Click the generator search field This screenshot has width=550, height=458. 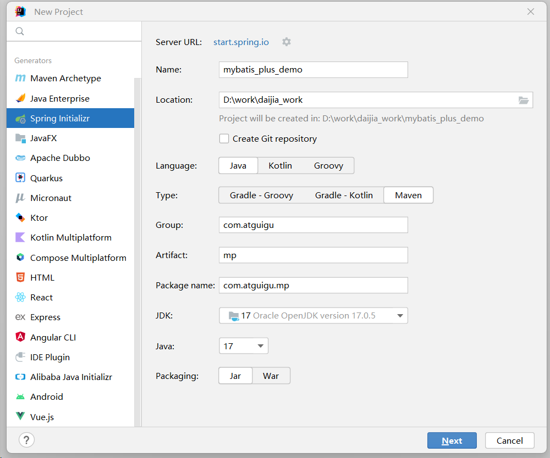(x=74, y=31)
